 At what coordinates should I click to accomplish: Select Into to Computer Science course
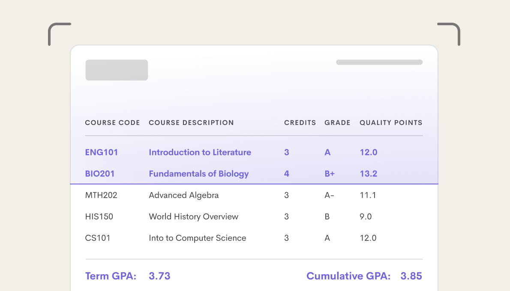tap(198, 238)
